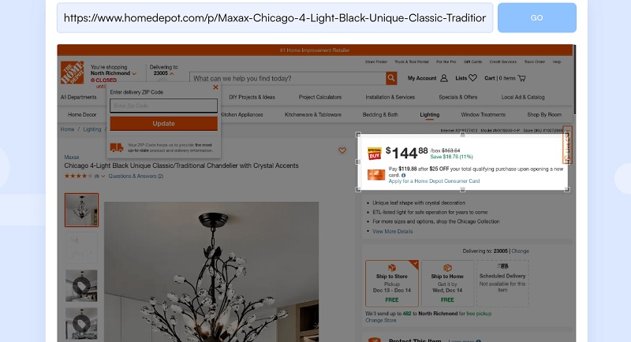Select the first chandelier thumbnail image

click(x=82, y=210)
